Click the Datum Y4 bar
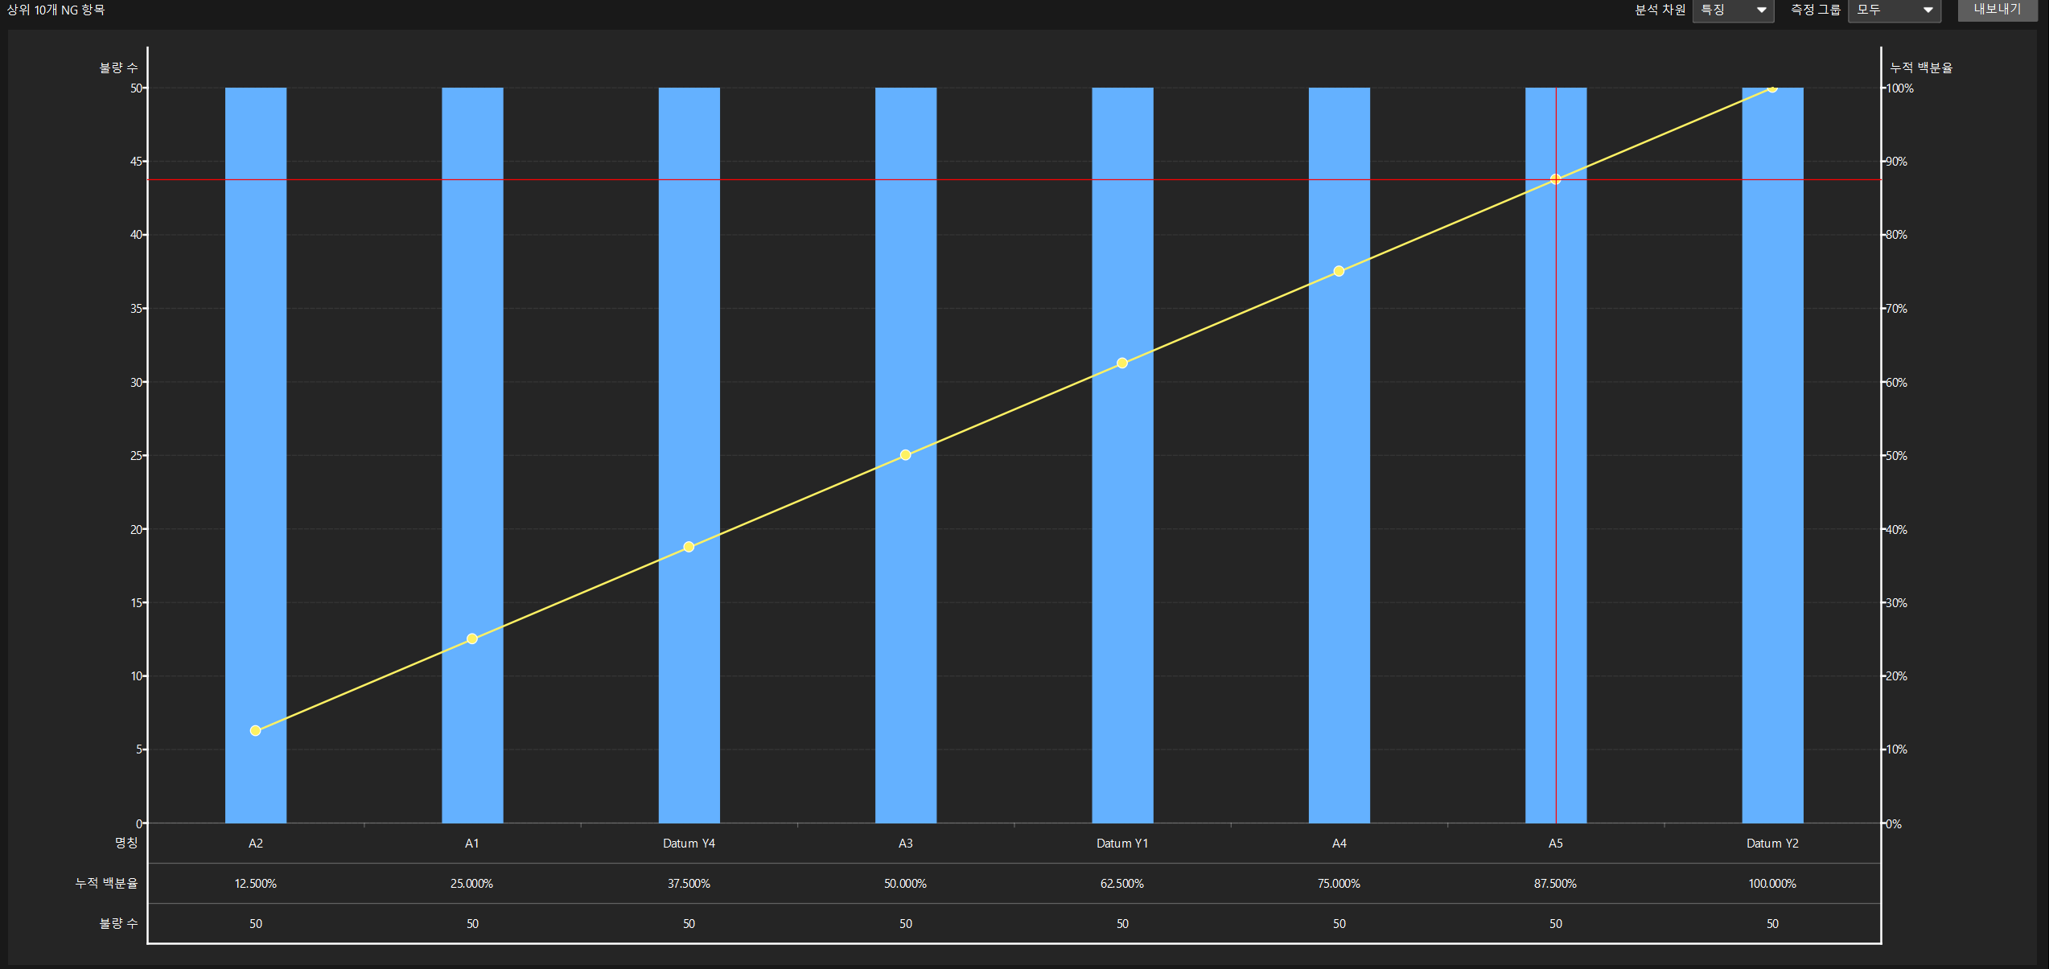 689,455
